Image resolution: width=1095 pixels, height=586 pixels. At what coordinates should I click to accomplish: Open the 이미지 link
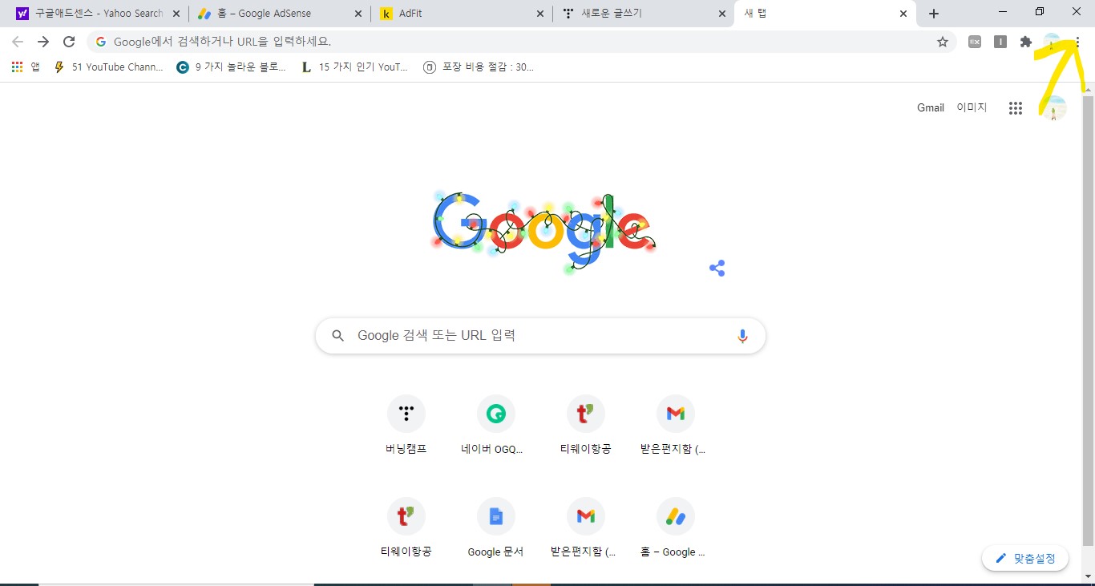click(972, 107)
